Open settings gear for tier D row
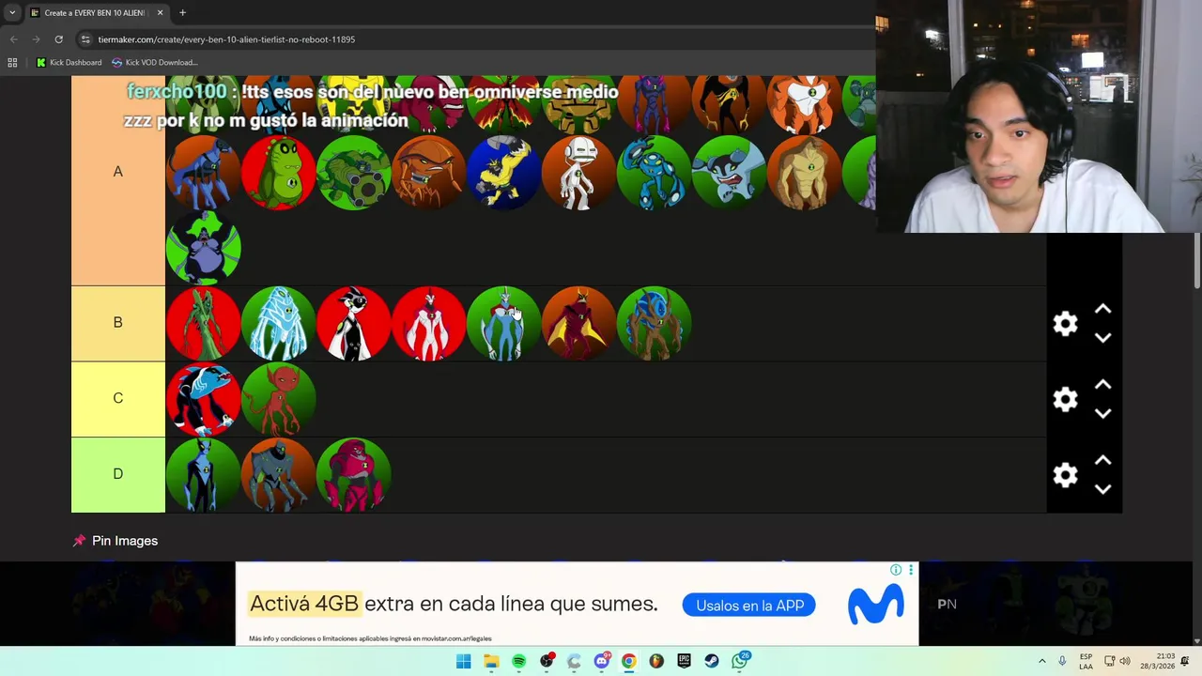The width and height of the screenshot is (1202, 676). (x=1065, y=475)
